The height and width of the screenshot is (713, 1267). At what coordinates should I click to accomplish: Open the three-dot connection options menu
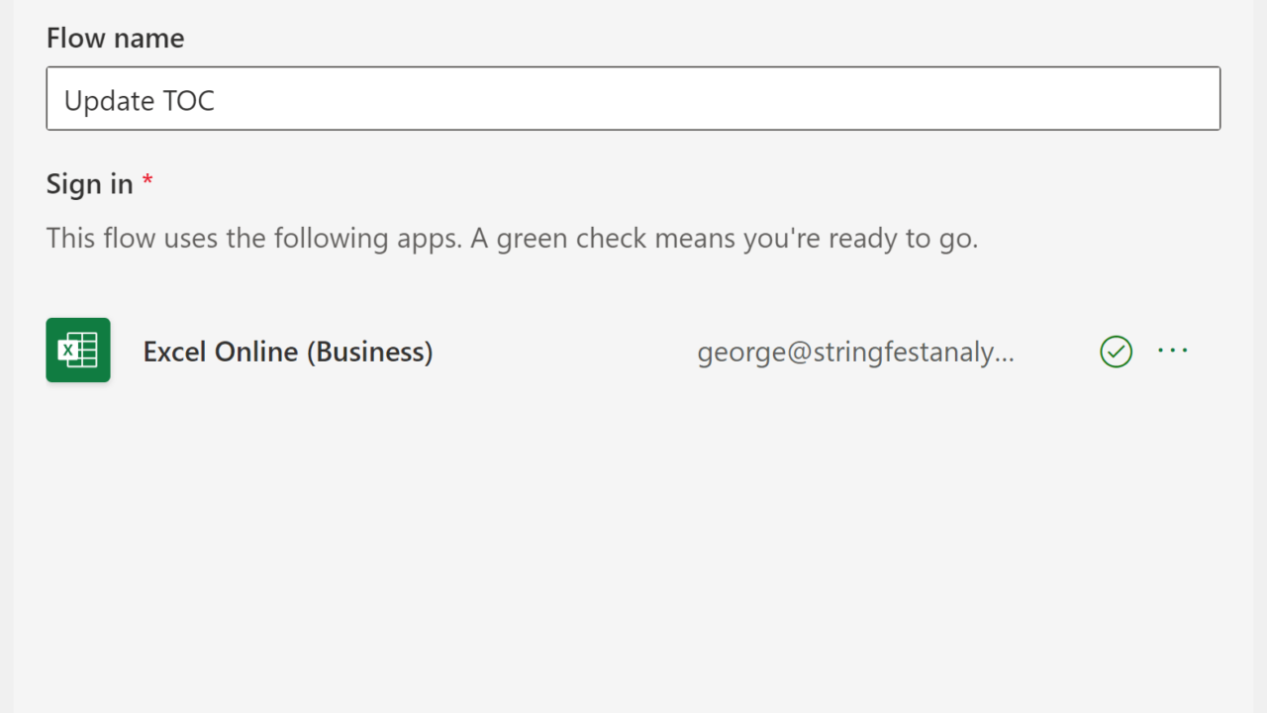[x=1173, y=351]
